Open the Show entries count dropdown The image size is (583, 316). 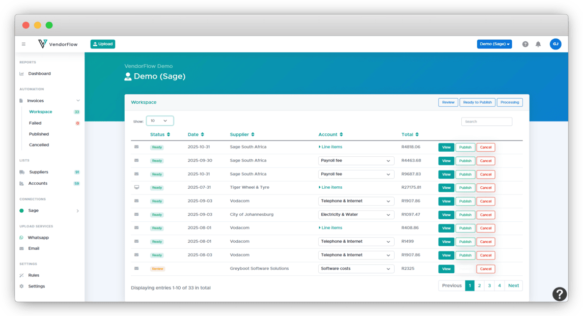coord(160,121)
